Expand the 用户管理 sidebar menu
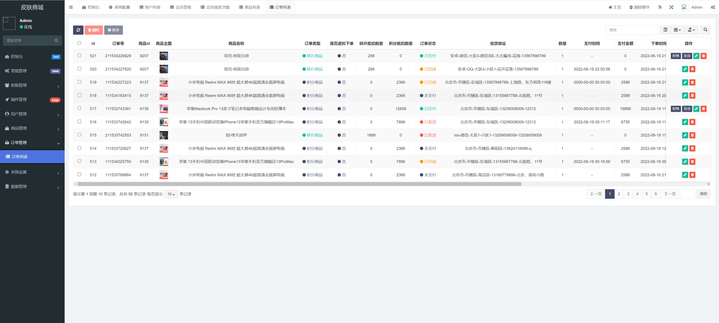 (32, 114)
